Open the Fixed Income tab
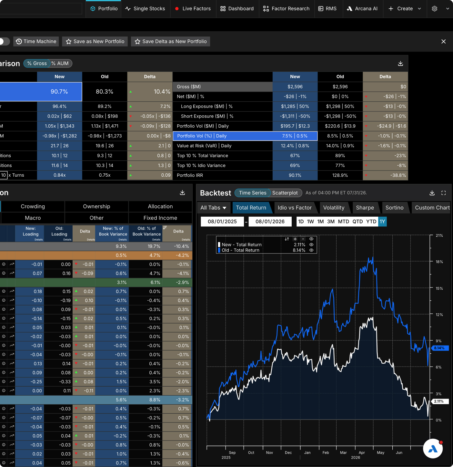The height and width of the screenshot is (467, 453). pyautogui.click(x=160, y=218)
